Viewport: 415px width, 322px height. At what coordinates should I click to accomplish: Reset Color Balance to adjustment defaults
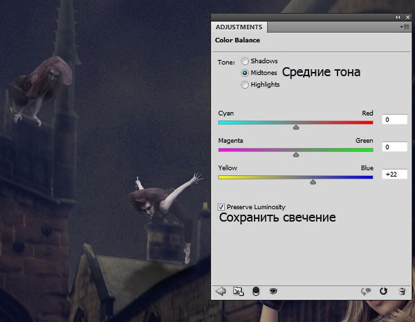(x=383, y=292)
